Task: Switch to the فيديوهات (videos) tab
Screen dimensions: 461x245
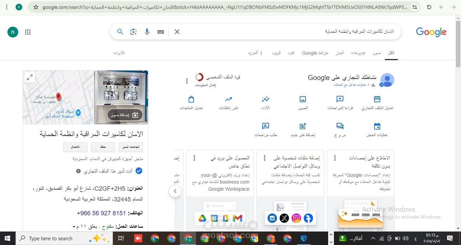Action: tap(358, 53)
